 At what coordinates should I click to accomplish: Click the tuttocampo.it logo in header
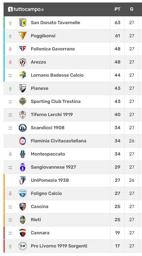pyautogui.click(x=26, y=9)
